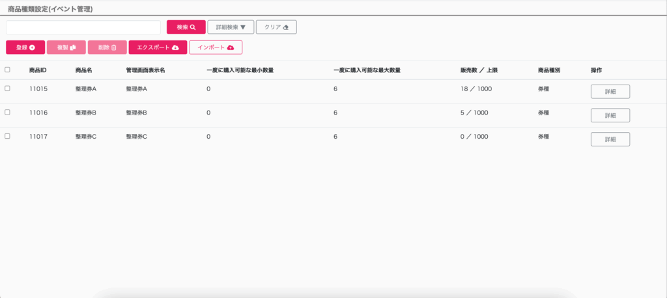Click the エクスポート export button with cloud icon
This screenshot has width=667, height=298.
[158, 47]
